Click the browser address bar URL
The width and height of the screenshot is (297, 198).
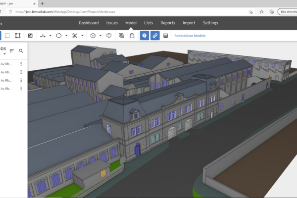tap(65, 12)
